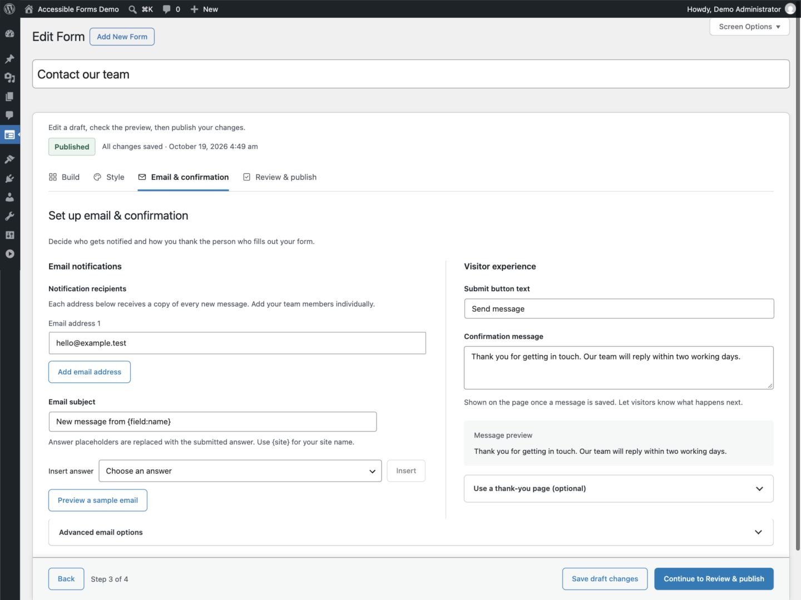Switch to the Style tab
The height and width of the screenshot is (600, 801).
pyautogui.click(x=109, y=177)
